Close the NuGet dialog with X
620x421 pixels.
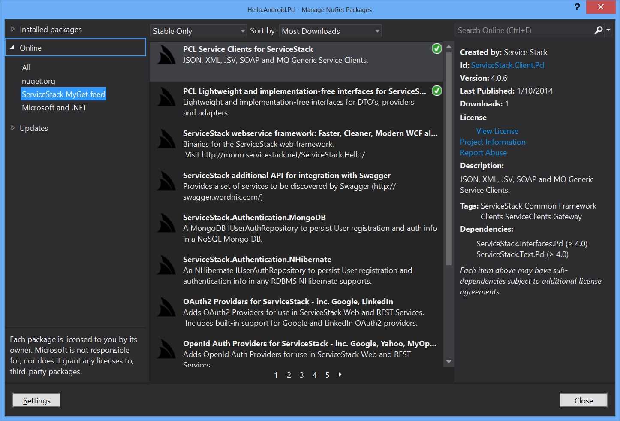(x=601, y=7)
